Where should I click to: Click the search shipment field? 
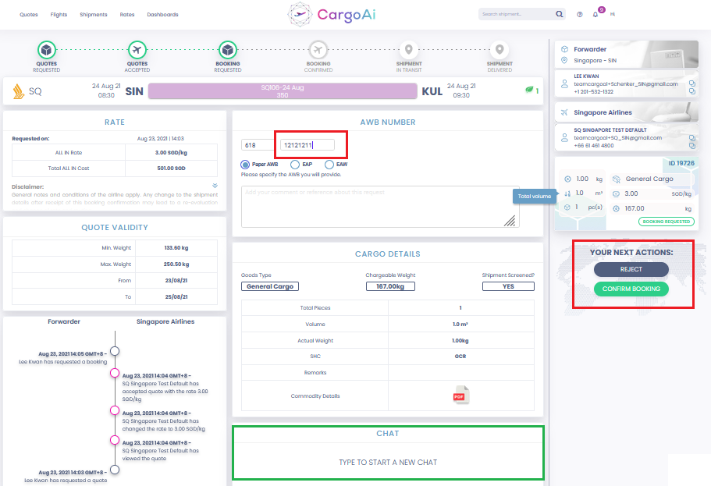516,14
